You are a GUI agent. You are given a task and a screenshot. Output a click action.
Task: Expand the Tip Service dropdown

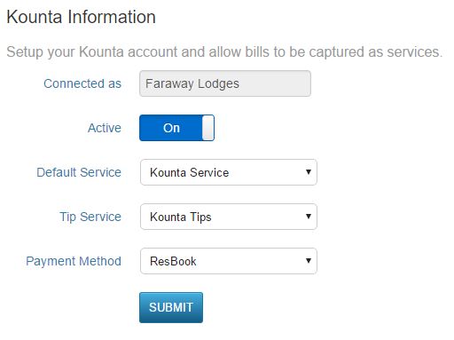click(x=229, y=217)
